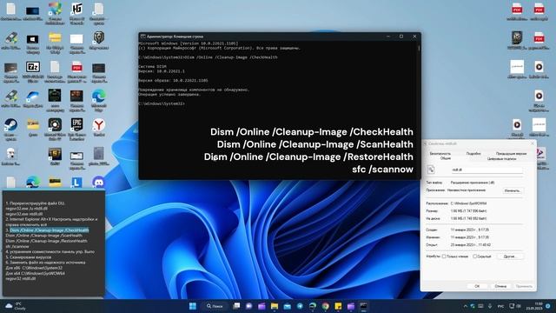Screen dimensions: 556x313
Task: Click the highlighted Dism CheckHealth line in notes
Action: [x=50, y=230]
